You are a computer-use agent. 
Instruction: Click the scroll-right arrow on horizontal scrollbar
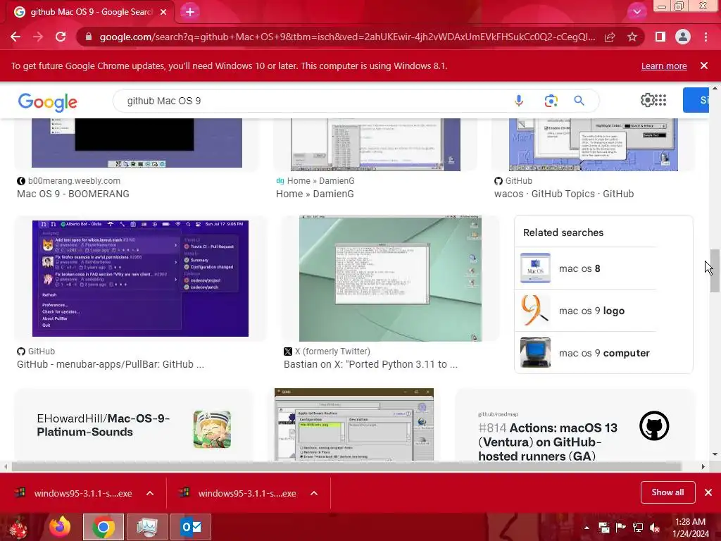pyautogui.click(x=703, y=467)
